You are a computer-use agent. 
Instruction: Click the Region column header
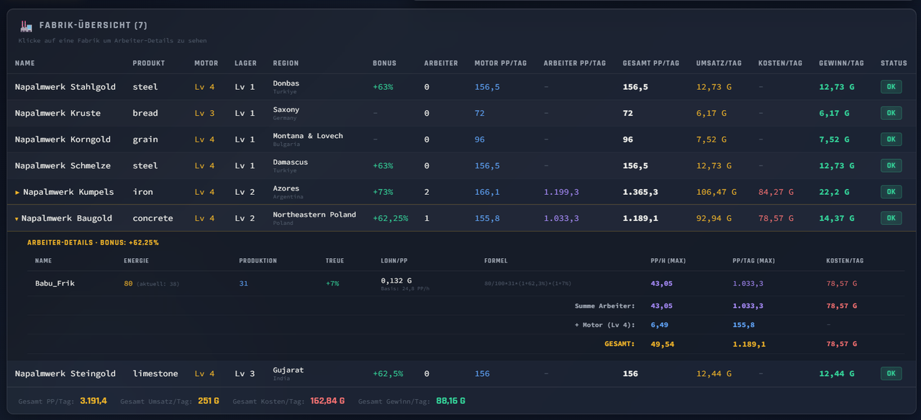point(286,63)
